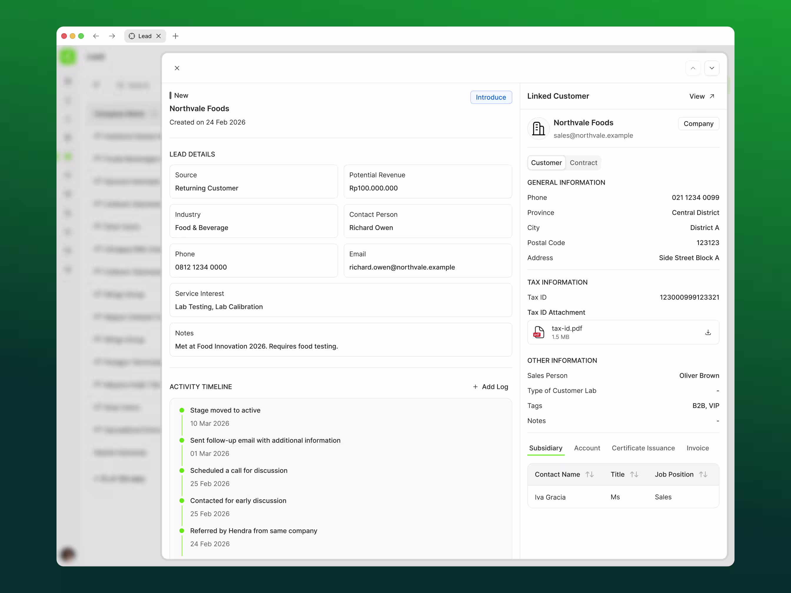
Task: Click the Iva Gracia contact row
Action: pyautogui.click(x=623, y=497)
